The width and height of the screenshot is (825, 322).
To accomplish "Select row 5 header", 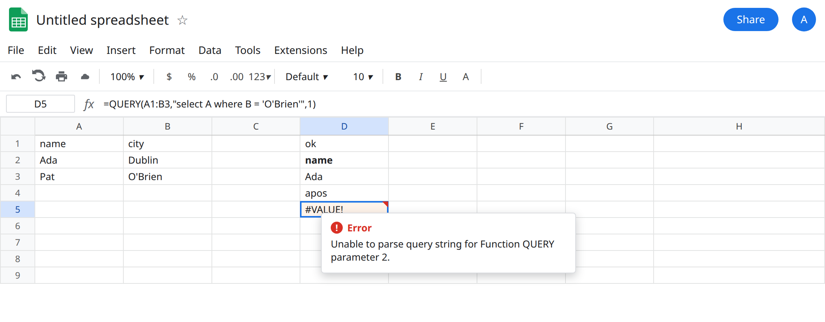I will coord(18,209).
